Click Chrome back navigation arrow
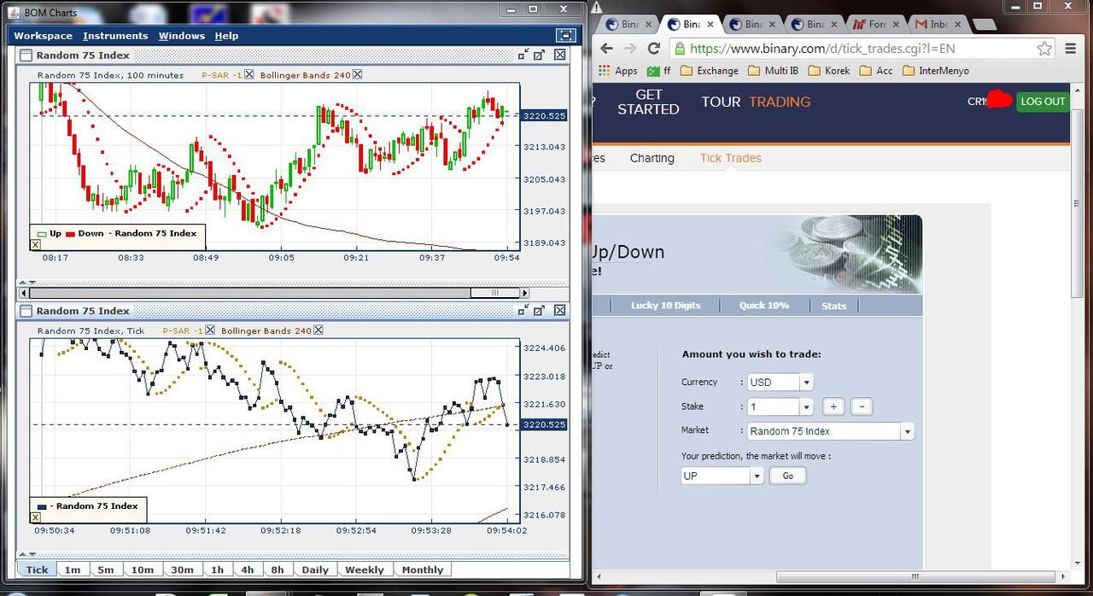 coord(606,49)
